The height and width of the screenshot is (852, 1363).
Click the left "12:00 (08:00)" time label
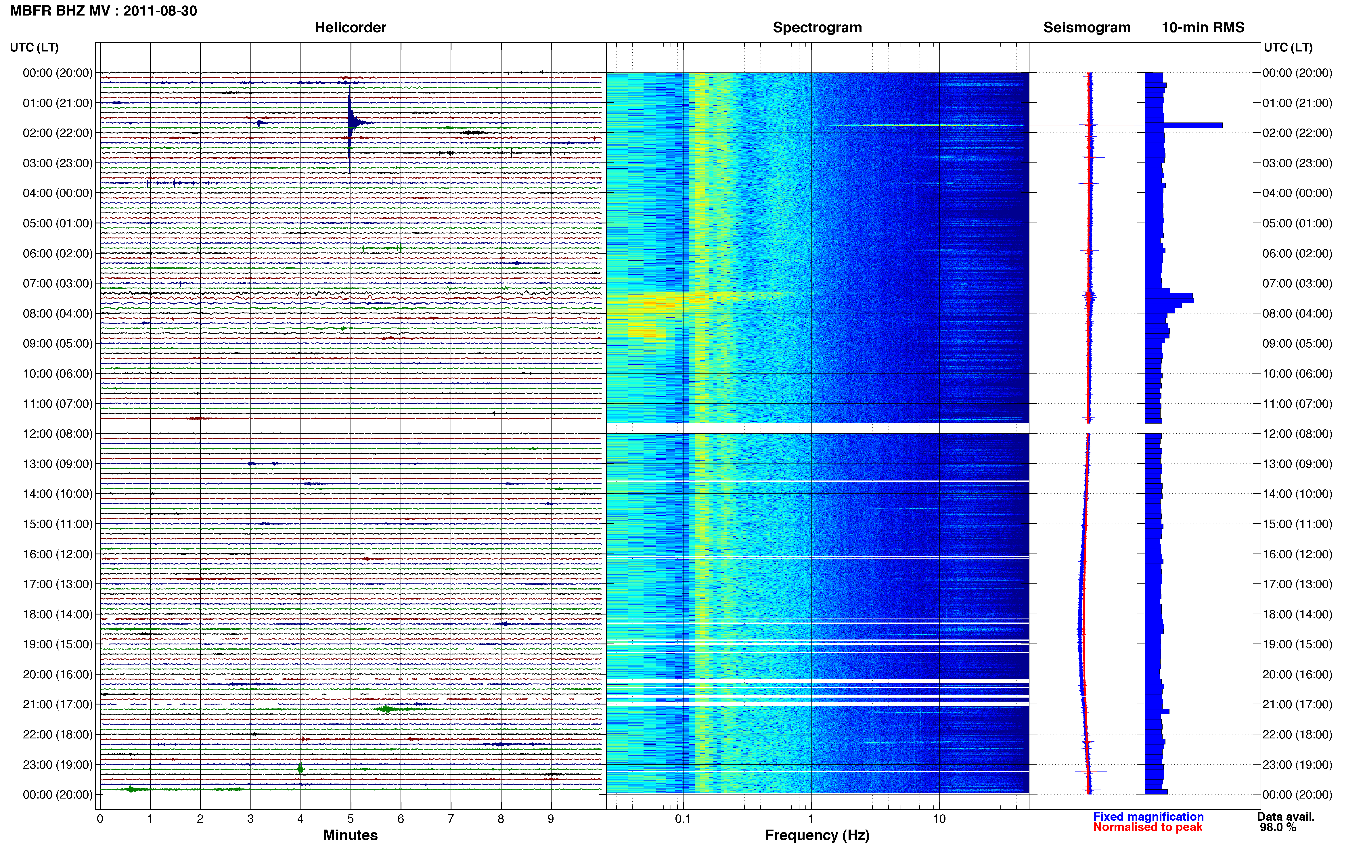58,434
